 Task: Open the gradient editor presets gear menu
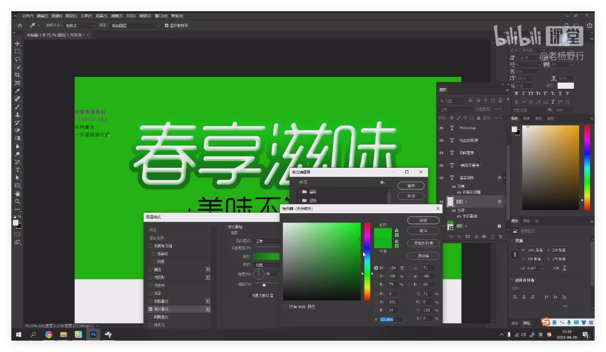click(382, 182)
